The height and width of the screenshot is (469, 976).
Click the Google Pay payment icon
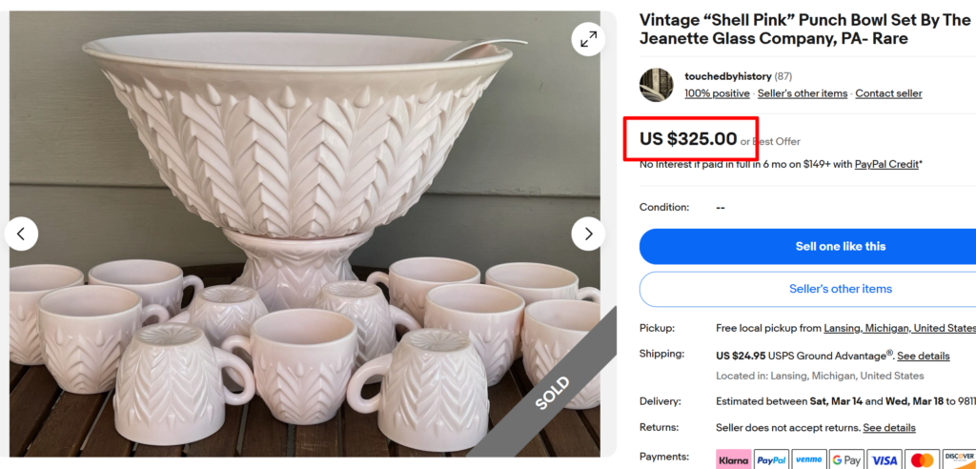coord(846,460)
